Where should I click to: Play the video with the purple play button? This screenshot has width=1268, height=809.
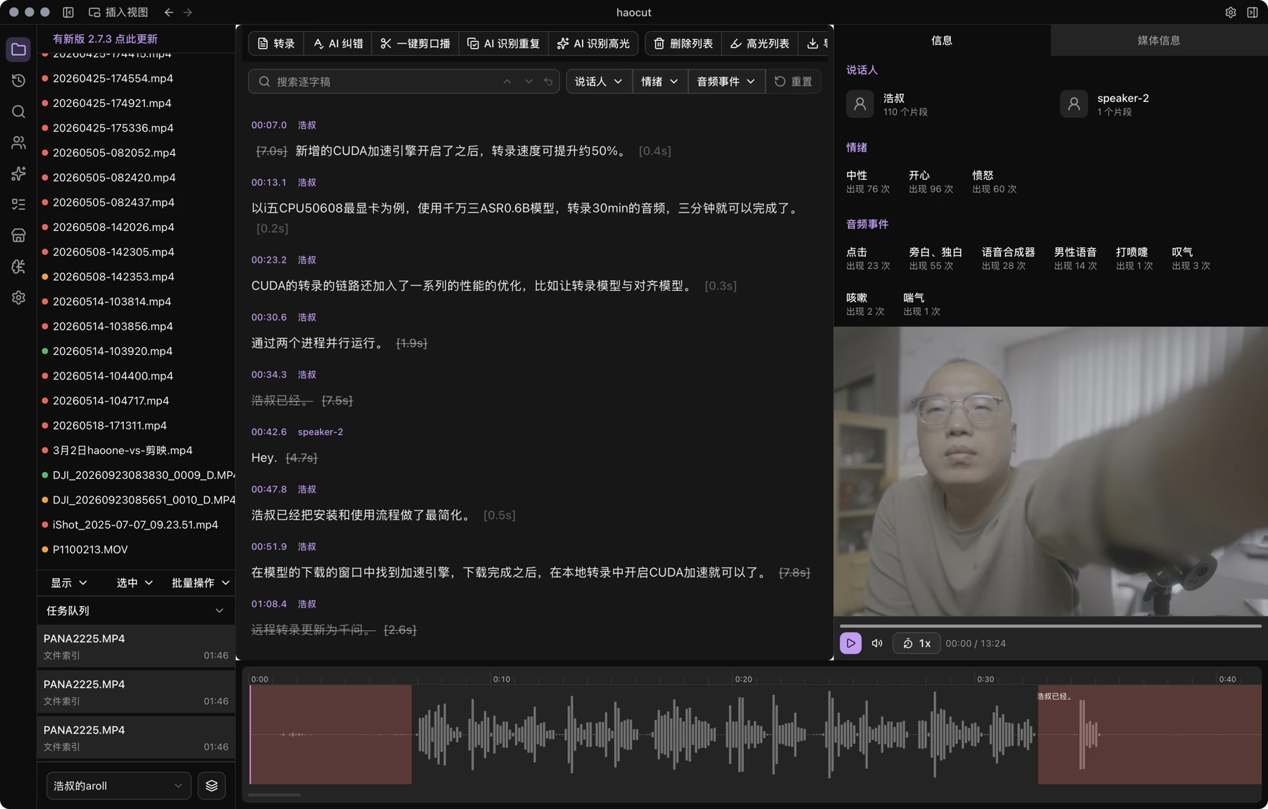point(850,643)
